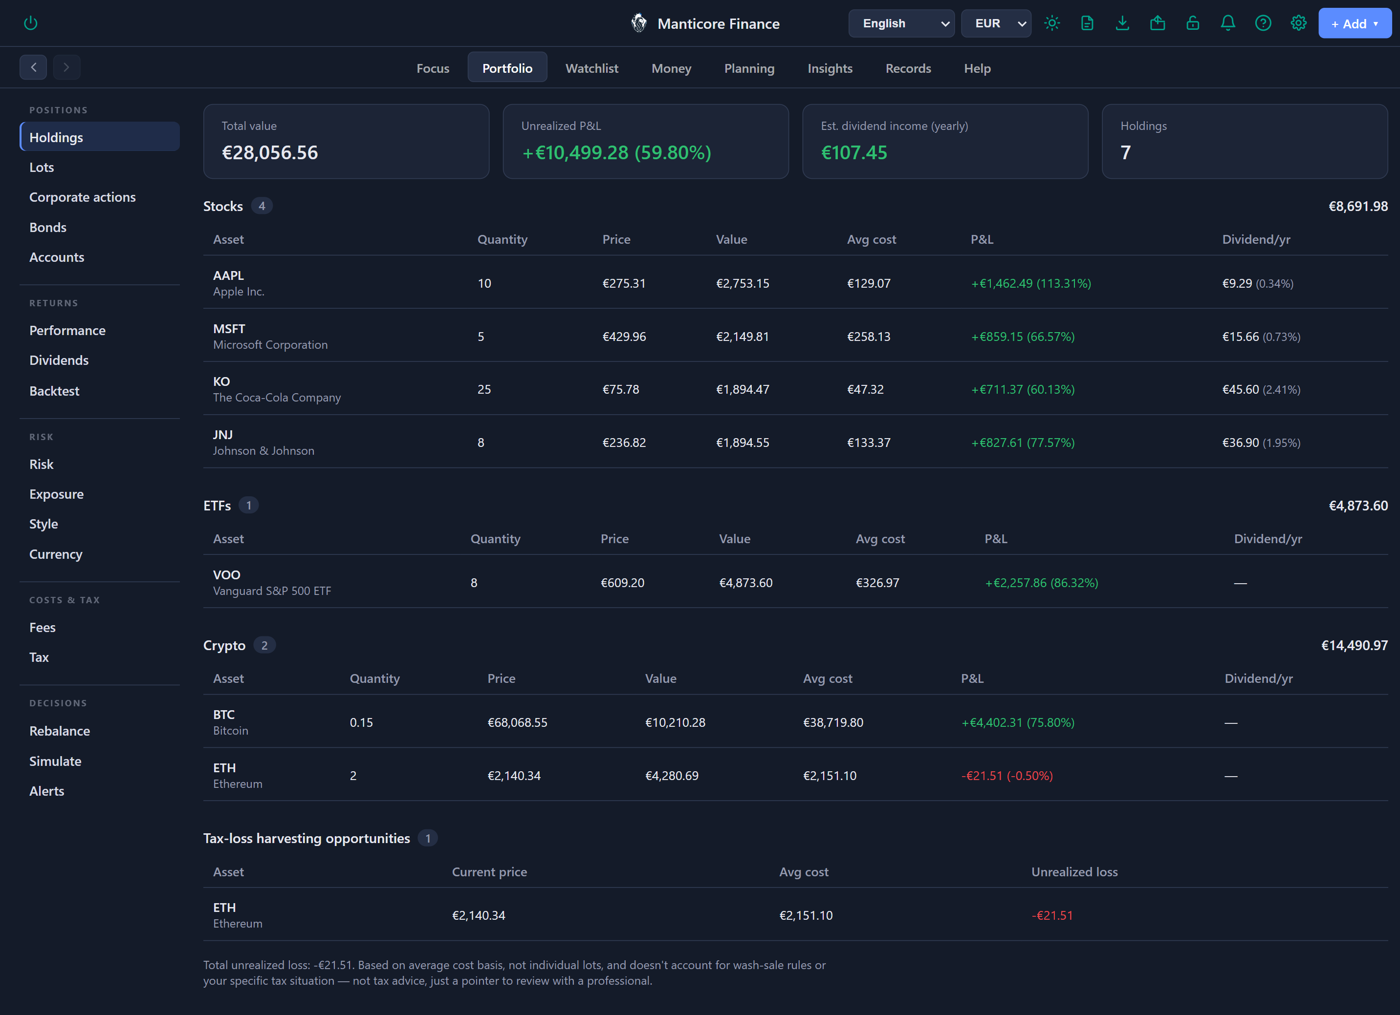Image resolution: width=1400 pixels, height=1015 pixels.
Task: Open Dividends in the sidebar
Action: click(x=99, y=360)
